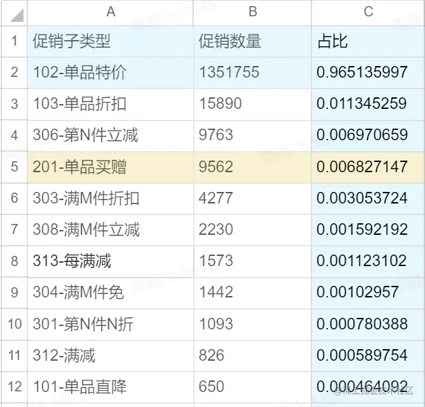
Task: Select row 12 header
Action: point(14,387)
